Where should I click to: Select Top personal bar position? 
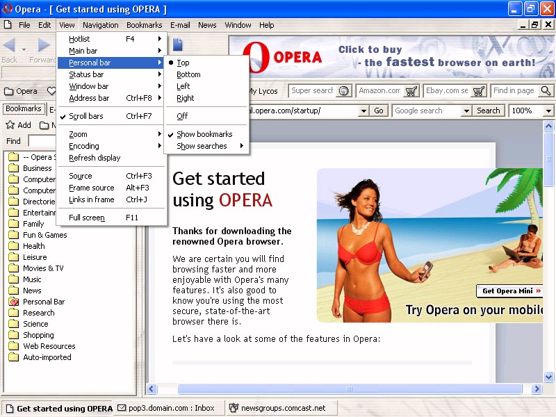pos(206,63)
